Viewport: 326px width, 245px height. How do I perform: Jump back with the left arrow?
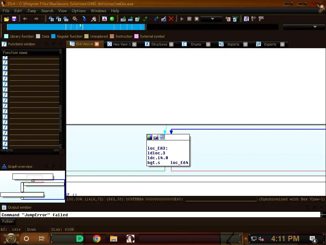tap(25, 19)
